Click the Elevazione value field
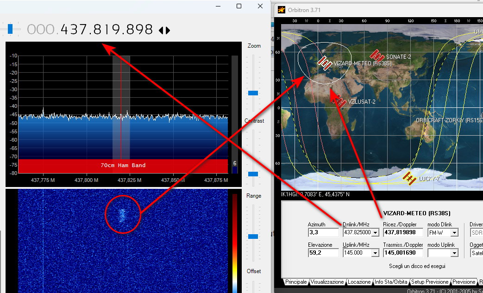 (x=323, y=253)
